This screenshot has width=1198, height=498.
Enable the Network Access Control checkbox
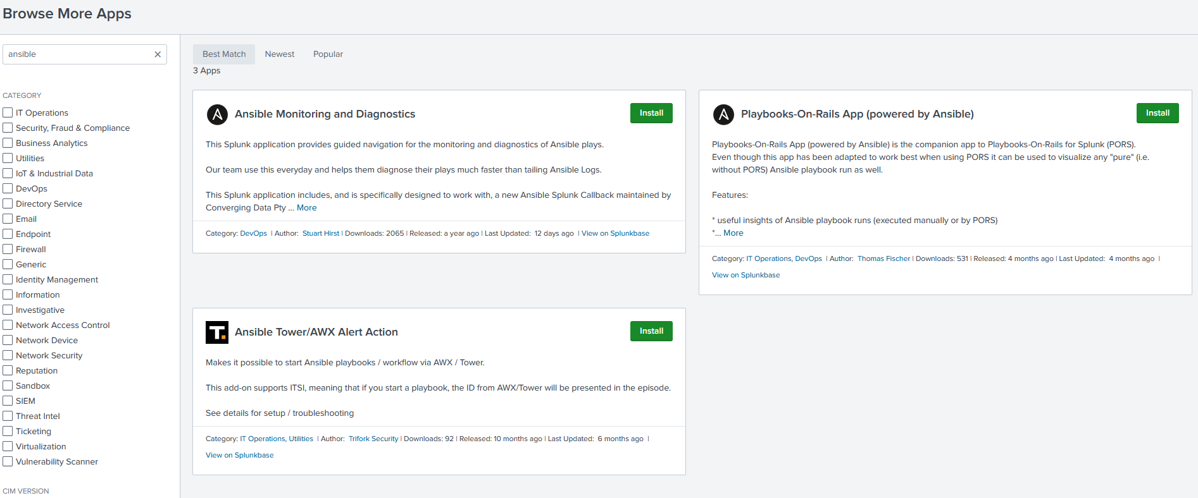click(x=8, y=325)
